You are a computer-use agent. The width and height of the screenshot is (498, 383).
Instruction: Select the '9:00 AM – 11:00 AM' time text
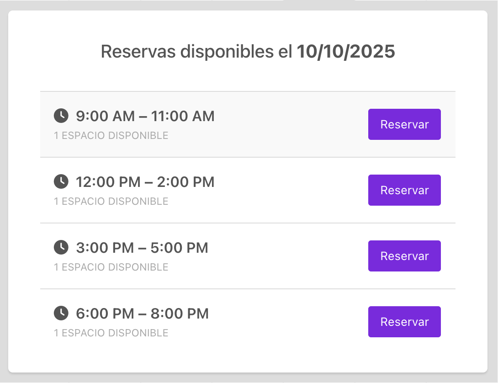point(145,116)
